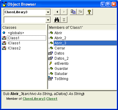The width and height of the screenshot is (118, 110).
Task: Click the property icon beside Datos
Action: [x=51, y=53]
